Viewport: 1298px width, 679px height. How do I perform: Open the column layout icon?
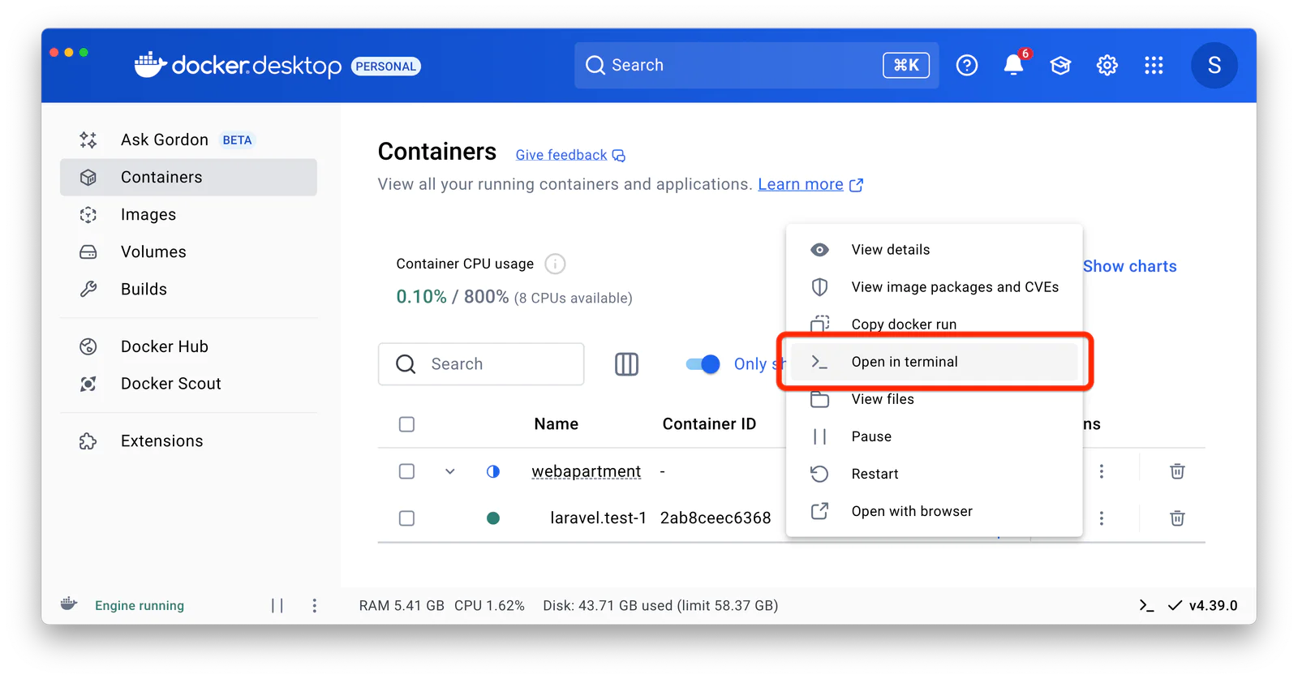[626, 364]
